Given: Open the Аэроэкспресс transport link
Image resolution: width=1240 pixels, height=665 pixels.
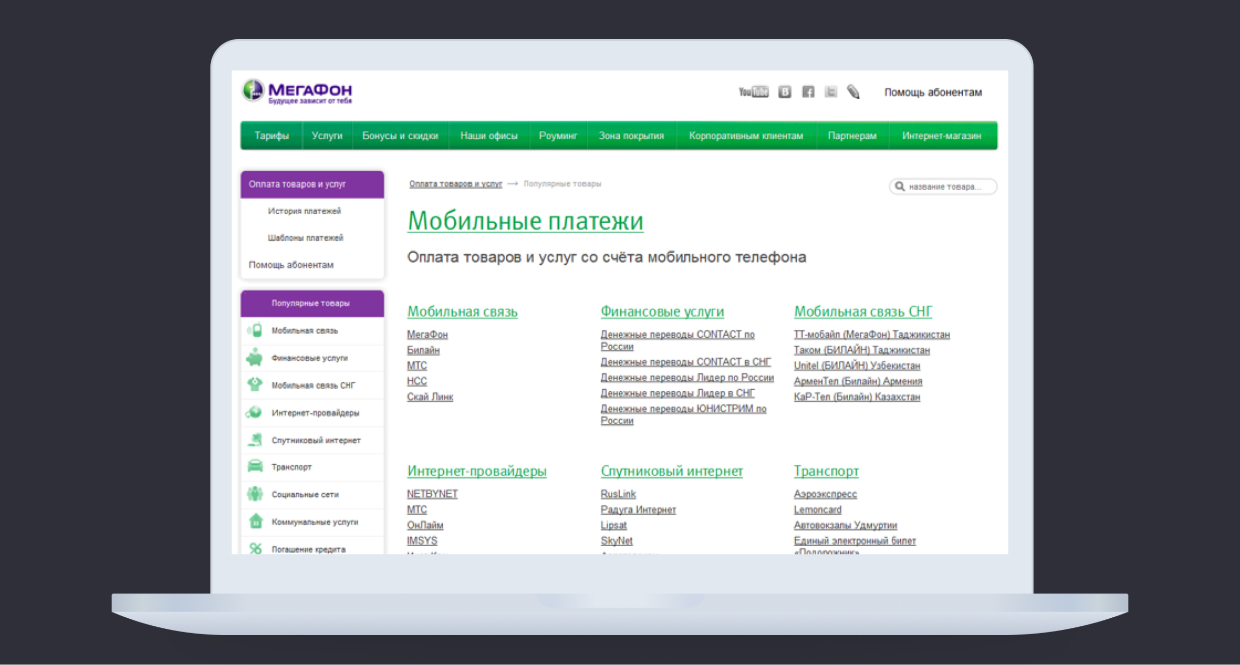Looking at the screenshot, I should tap(825, 494).
